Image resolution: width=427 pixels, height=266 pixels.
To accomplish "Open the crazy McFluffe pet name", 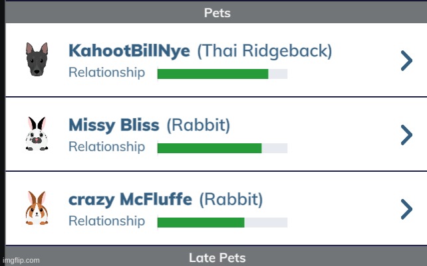I will (130, 199).
